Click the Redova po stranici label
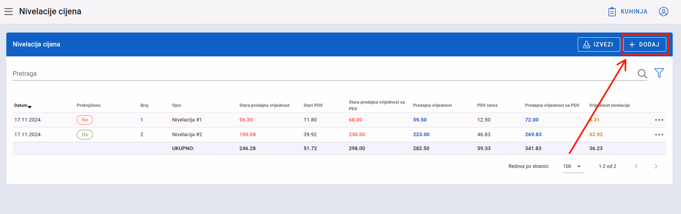The image size is (681, 214). [529, 166]
